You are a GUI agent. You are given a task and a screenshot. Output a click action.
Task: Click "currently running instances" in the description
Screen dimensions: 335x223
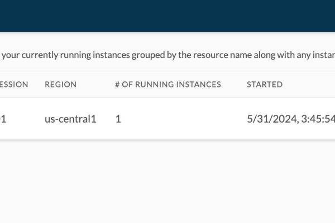[75, 56]
